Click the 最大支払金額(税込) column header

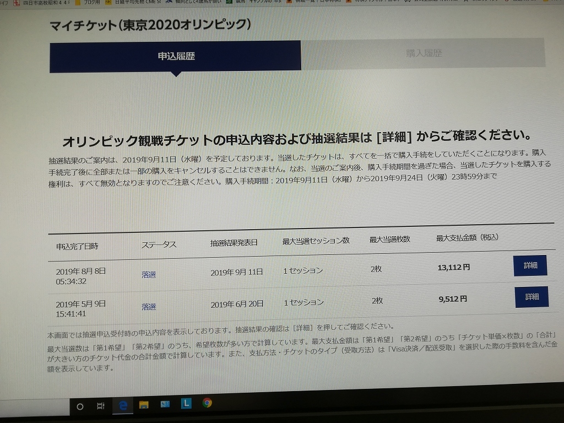(467, 237)
